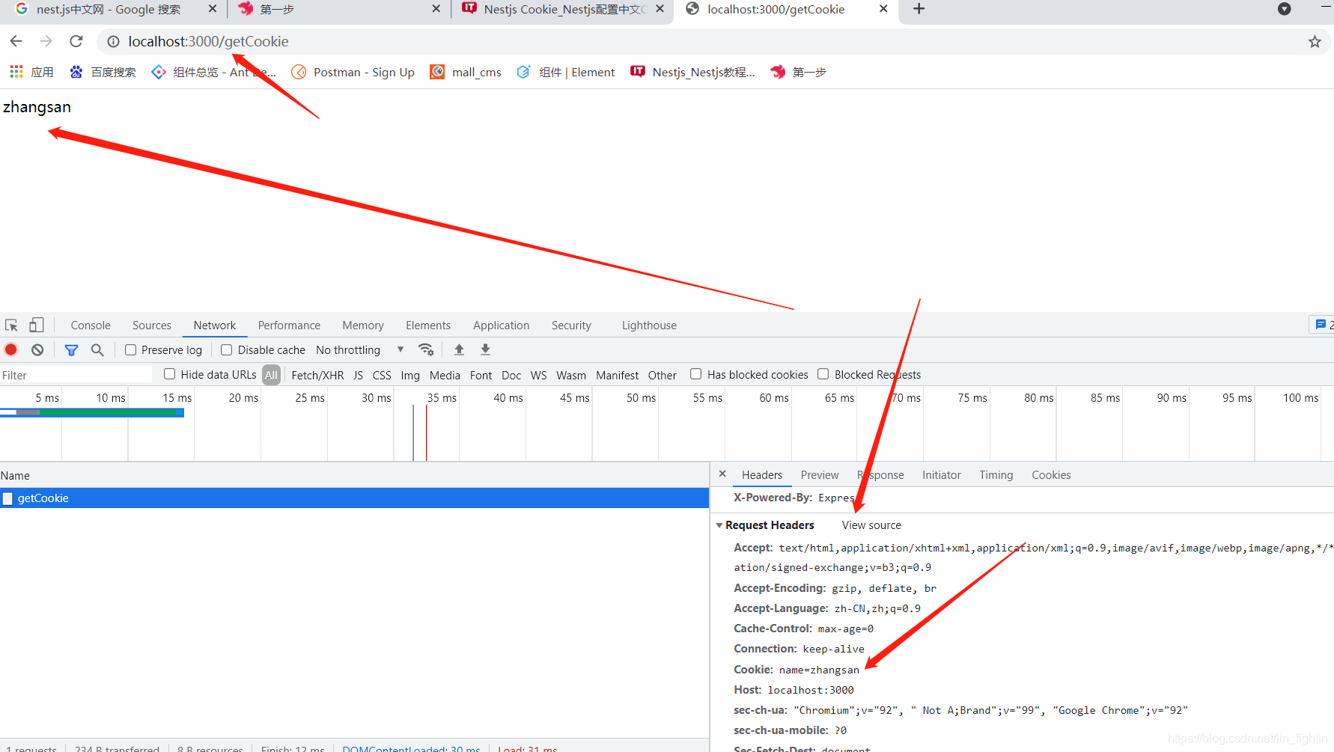Screen dimensions: 1334x752
Task: Click the network Filter text field
Action: coord(76,375)
